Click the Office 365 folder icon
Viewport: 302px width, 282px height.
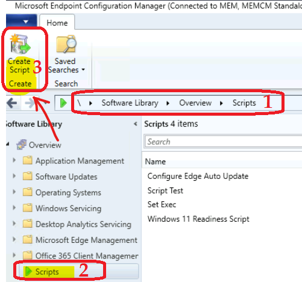coord(28,255)
